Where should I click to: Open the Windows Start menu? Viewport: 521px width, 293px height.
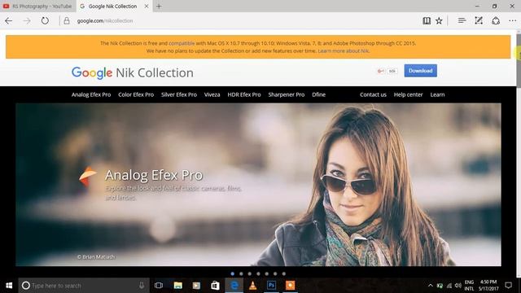9,286
